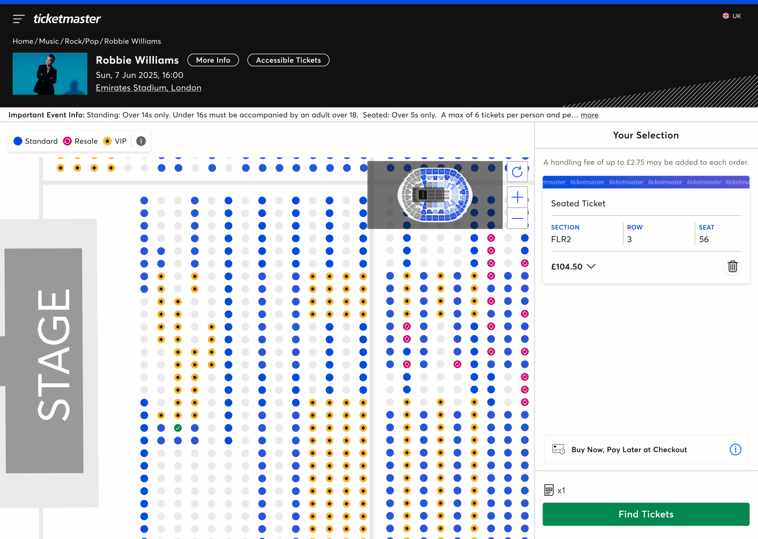Go to Rock/Pop breadcrumb
The height and width of the screenshot is (539, 758).
point(82,41)
